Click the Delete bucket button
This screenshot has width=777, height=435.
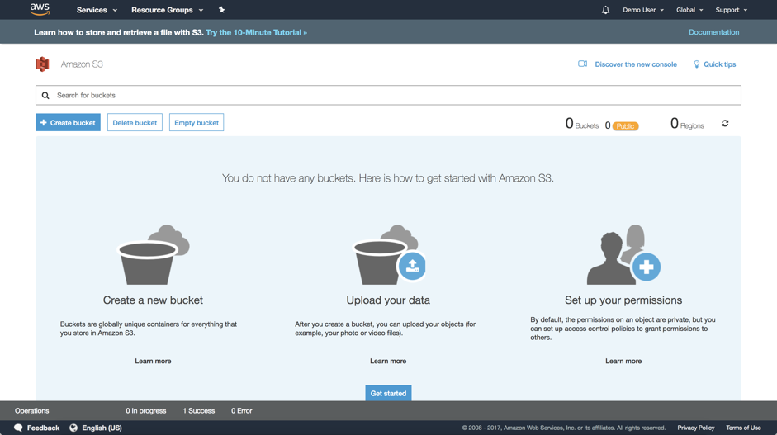135,122
